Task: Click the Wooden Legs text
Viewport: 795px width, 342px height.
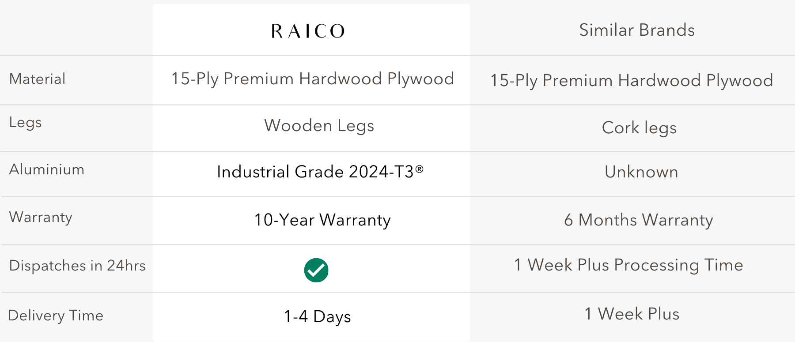Action: click(x=319, y=126)
